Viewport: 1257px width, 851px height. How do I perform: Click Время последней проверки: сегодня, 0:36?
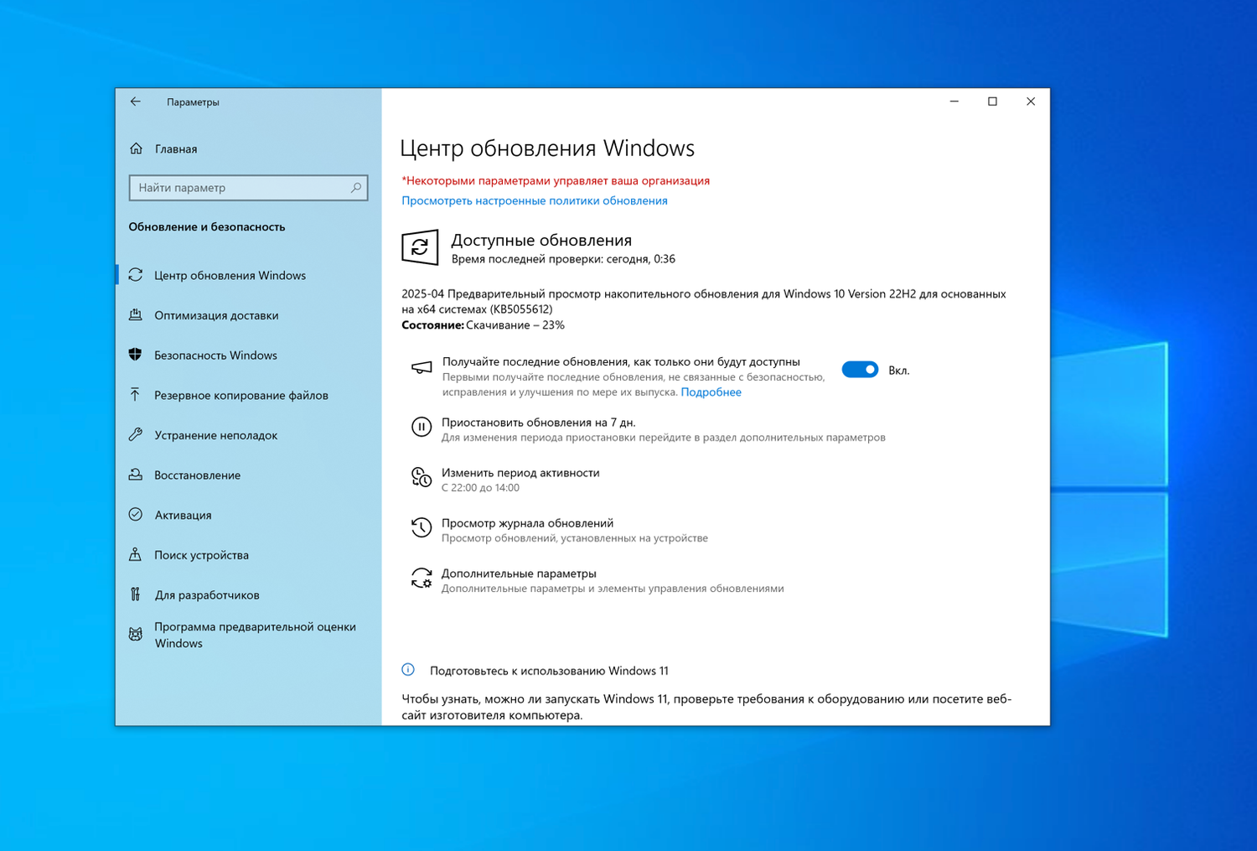click(x=563, y=259)
